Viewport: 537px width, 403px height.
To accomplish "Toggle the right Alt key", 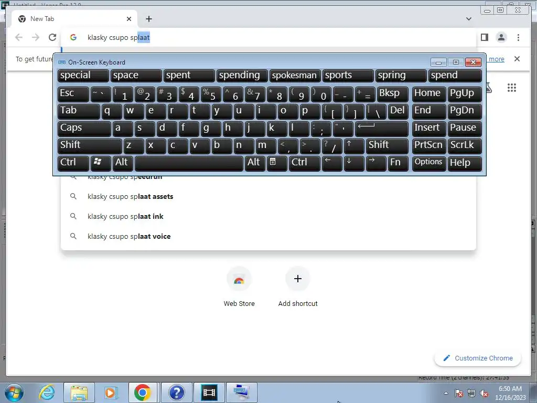I will 255,163.
